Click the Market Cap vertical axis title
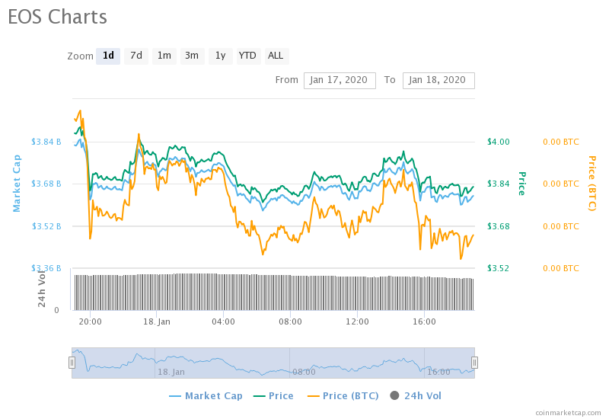The height and width of the screenshot is (419, 609). tap(17, 184)
